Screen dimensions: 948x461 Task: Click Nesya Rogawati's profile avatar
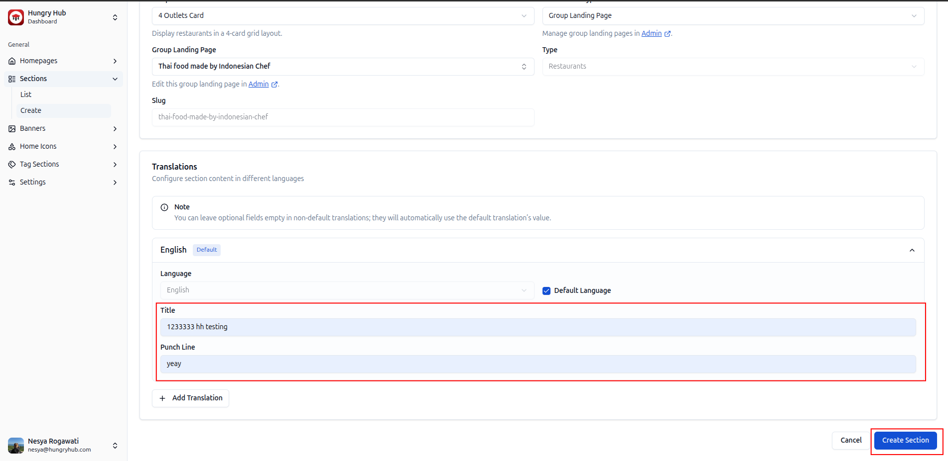[16, 445]
